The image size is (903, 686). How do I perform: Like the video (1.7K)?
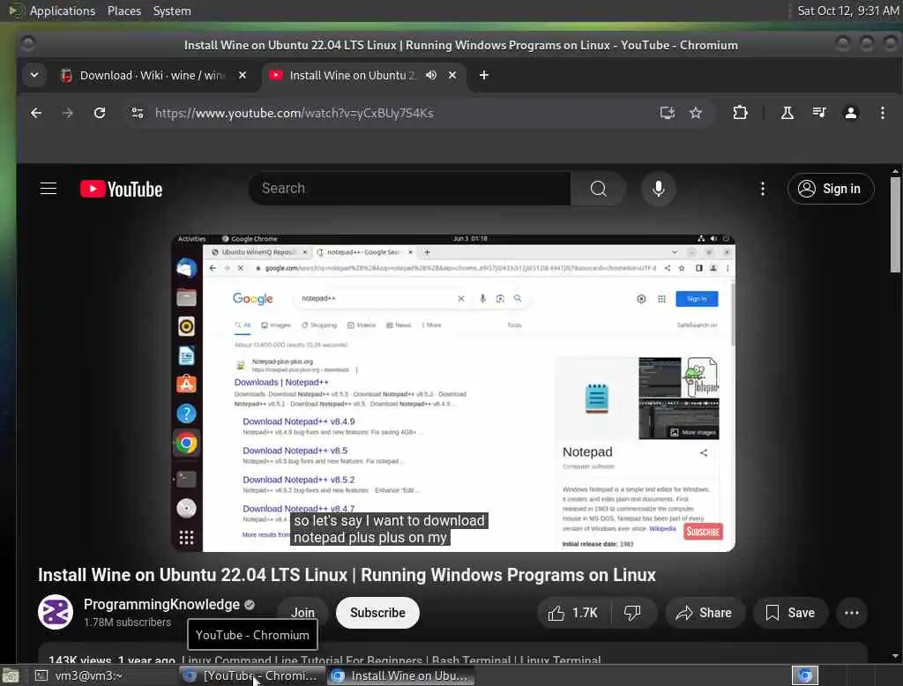click(572, 613)
